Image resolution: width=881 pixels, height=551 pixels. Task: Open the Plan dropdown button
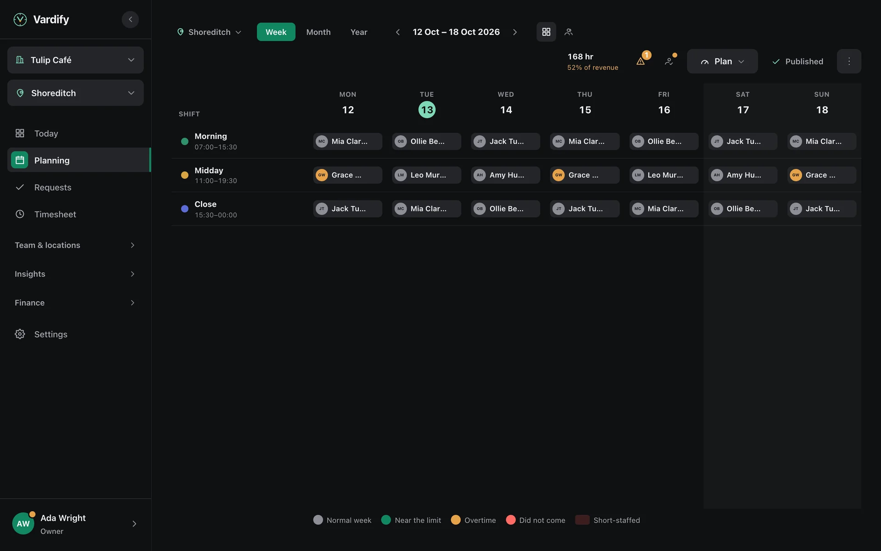click(722, 61)
